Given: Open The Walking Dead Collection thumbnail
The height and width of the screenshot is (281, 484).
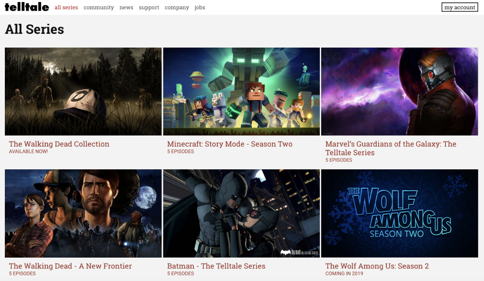Looking at the screenshot, I should coord(83,92).
